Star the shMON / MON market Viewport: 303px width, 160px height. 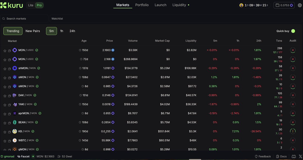click(x=5, y=69)
